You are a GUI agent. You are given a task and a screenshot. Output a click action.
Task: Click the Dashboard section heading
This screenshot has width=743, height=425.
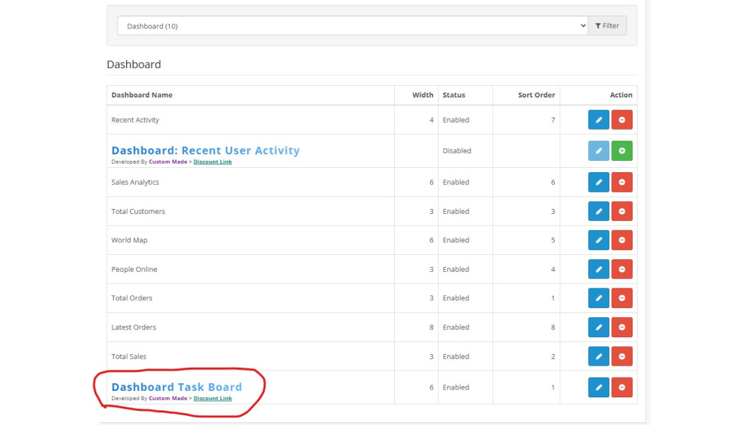click(134, 64)
